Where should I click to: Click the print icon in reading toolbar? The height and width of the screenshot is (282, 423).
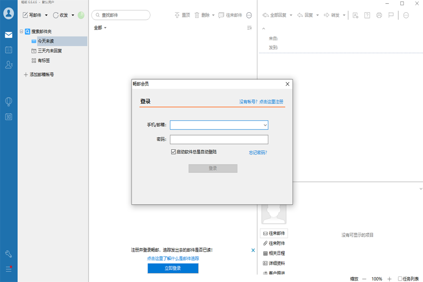click(379, 15)
